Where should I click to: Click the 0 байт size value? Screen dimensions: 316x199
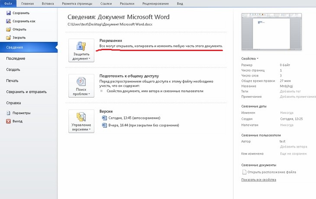(285, 65)
